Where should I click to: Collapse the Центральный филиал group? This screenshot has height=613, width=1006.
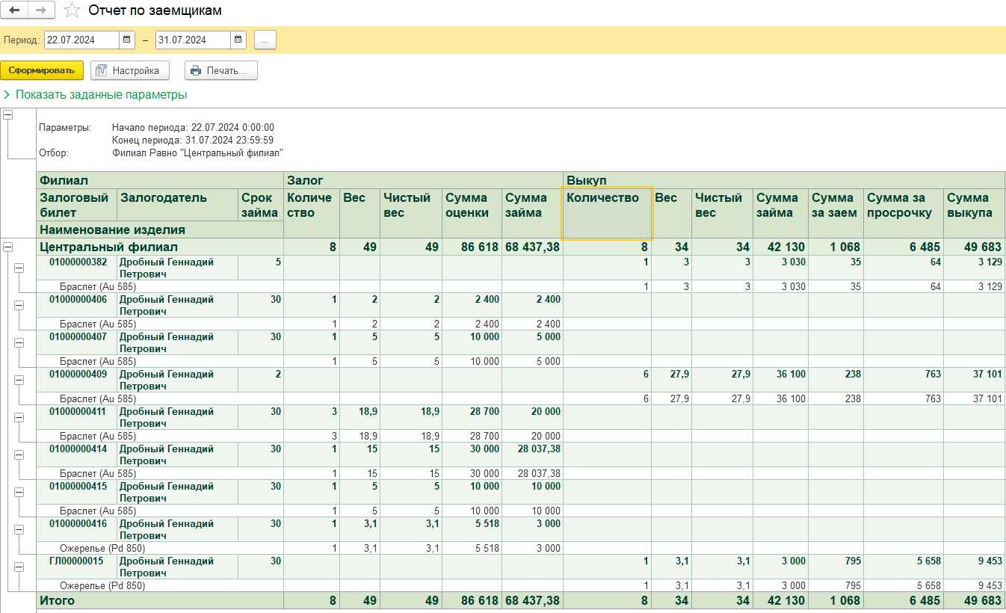click(8, 247)
